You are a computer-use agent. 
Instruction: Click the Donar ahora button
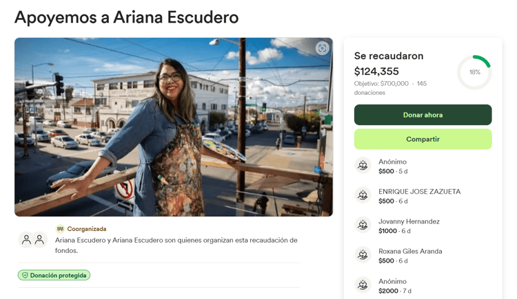tap(423, 115)
